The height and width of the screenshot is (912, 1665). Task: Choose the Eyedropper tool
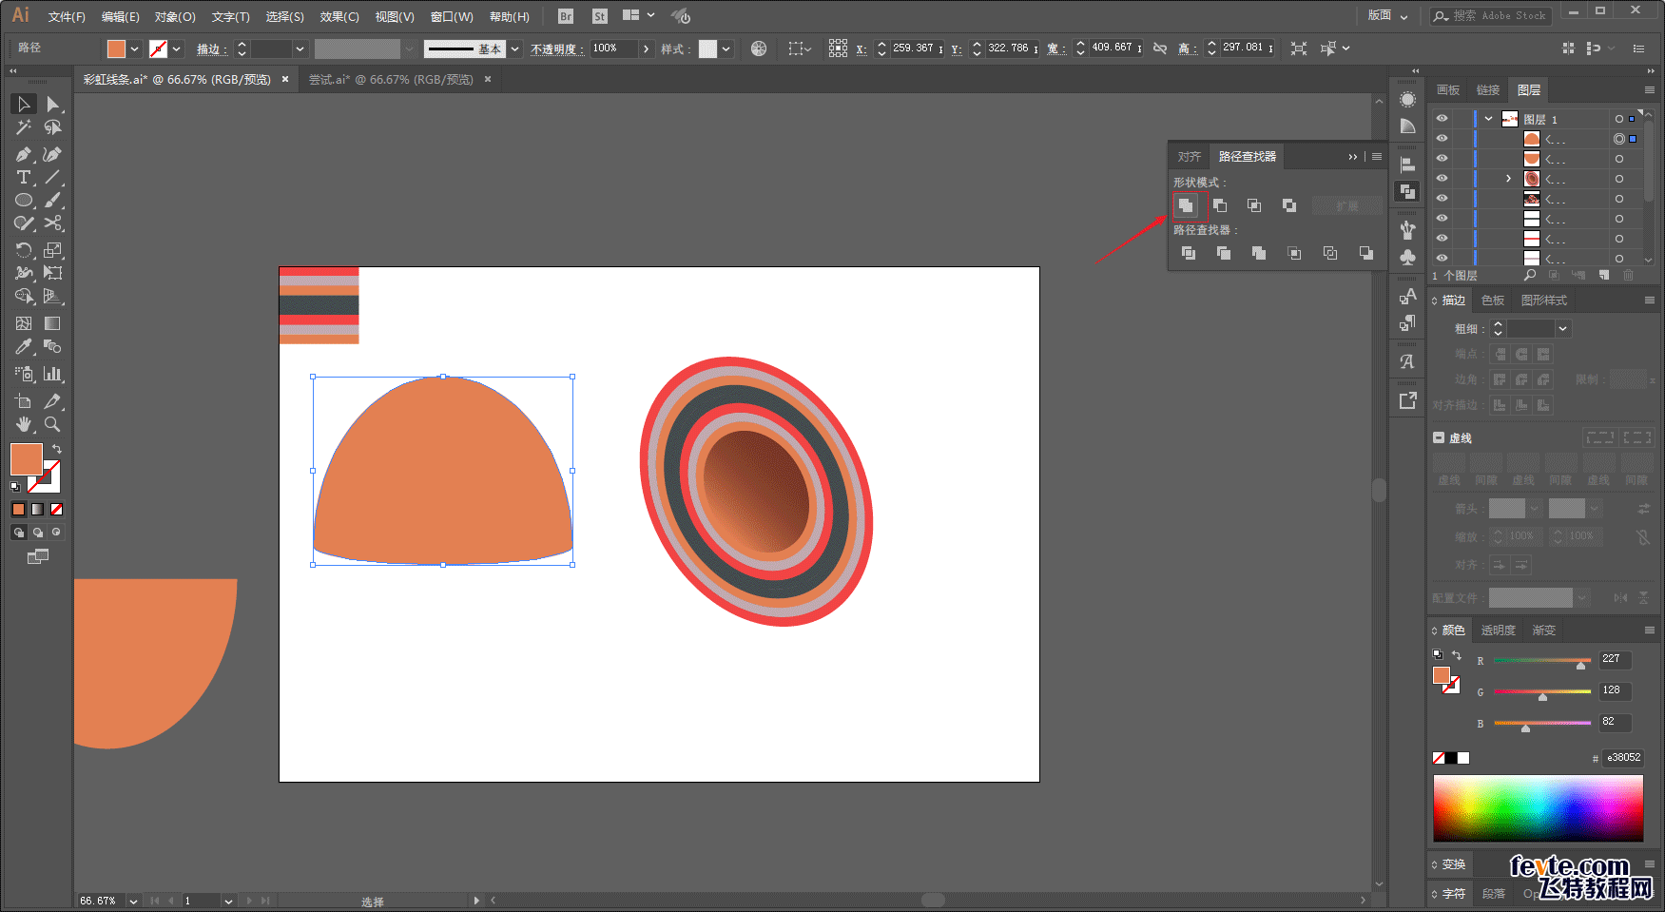click(x=23, y=347)
